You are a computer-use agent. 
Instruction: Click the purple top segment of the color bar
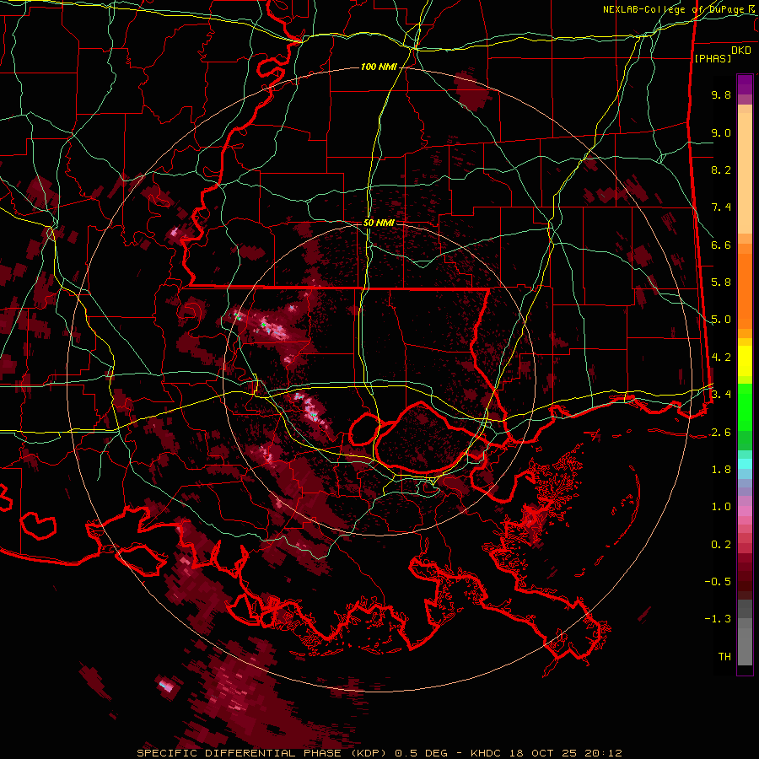click(x=745, y=84)
